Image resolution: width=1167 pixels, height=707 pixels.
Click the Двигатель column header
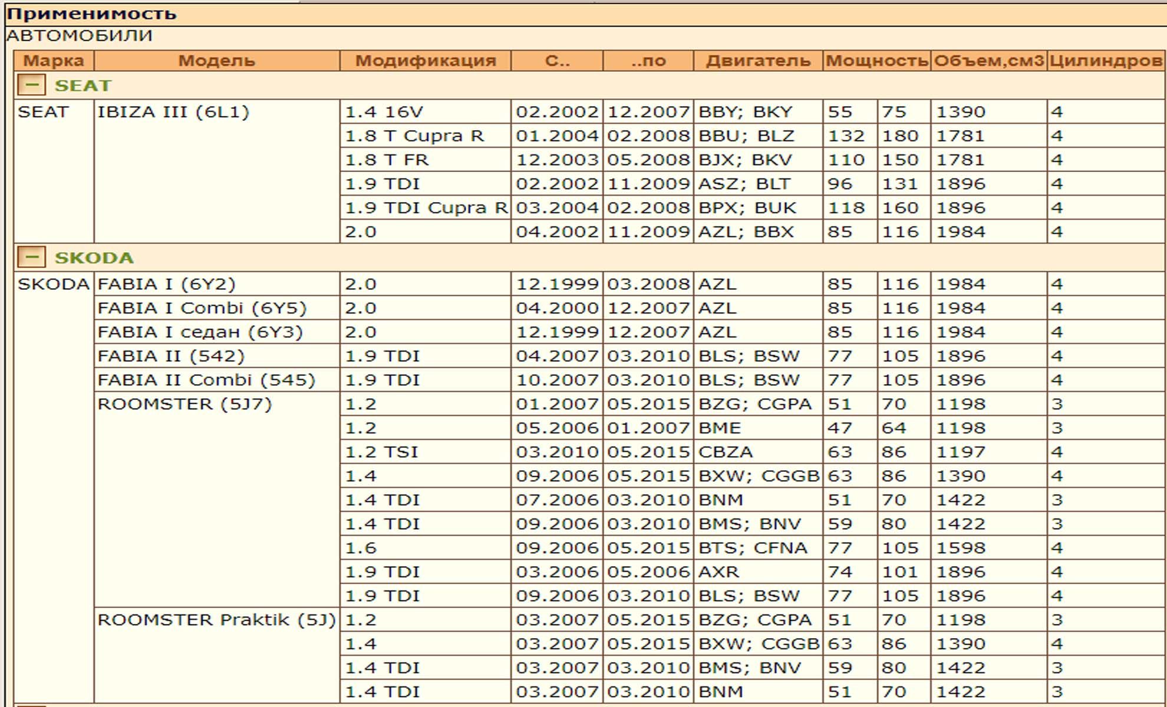tap(758, 61)
